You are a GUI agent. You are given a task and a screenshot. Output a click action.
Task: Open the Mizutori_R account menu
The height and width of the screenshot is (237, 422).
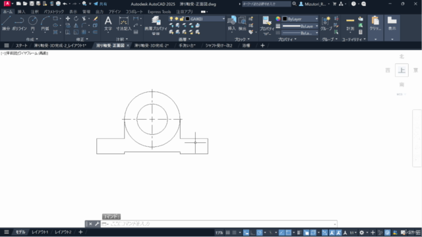[x=315, y=4]
